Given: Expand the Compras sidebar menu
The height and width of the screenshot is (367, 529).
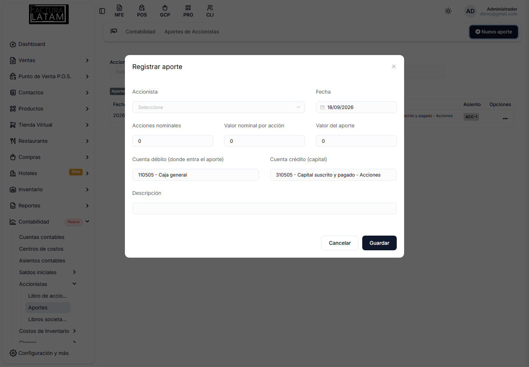Looking at the screenshot, I should pos(49,157).
